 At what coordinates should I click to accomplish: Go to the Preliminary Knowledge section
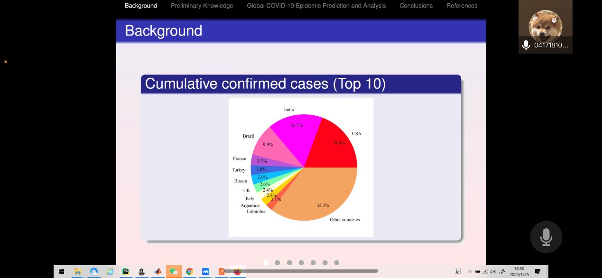(x=202, y=6)
